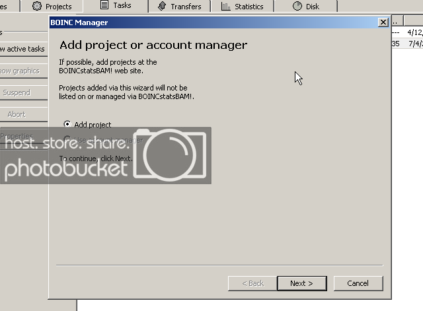This screenshot has height=311, width=423.
Task: Close the BOINC Manager wizard dialog
Action: [383, 22]
